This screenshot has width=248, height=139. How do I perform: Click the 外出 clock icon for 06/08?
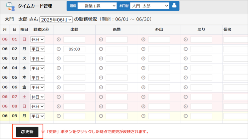pos(143,106)
